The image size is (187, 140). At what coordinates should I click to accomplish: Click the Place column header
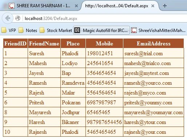pos(73,43)
